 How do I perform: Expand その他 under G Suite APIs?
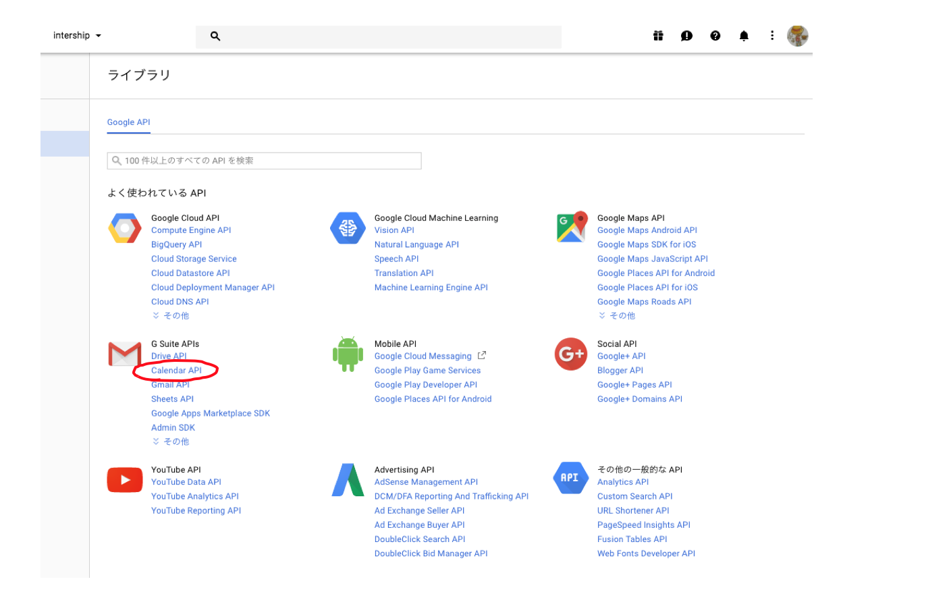(171, 441)
